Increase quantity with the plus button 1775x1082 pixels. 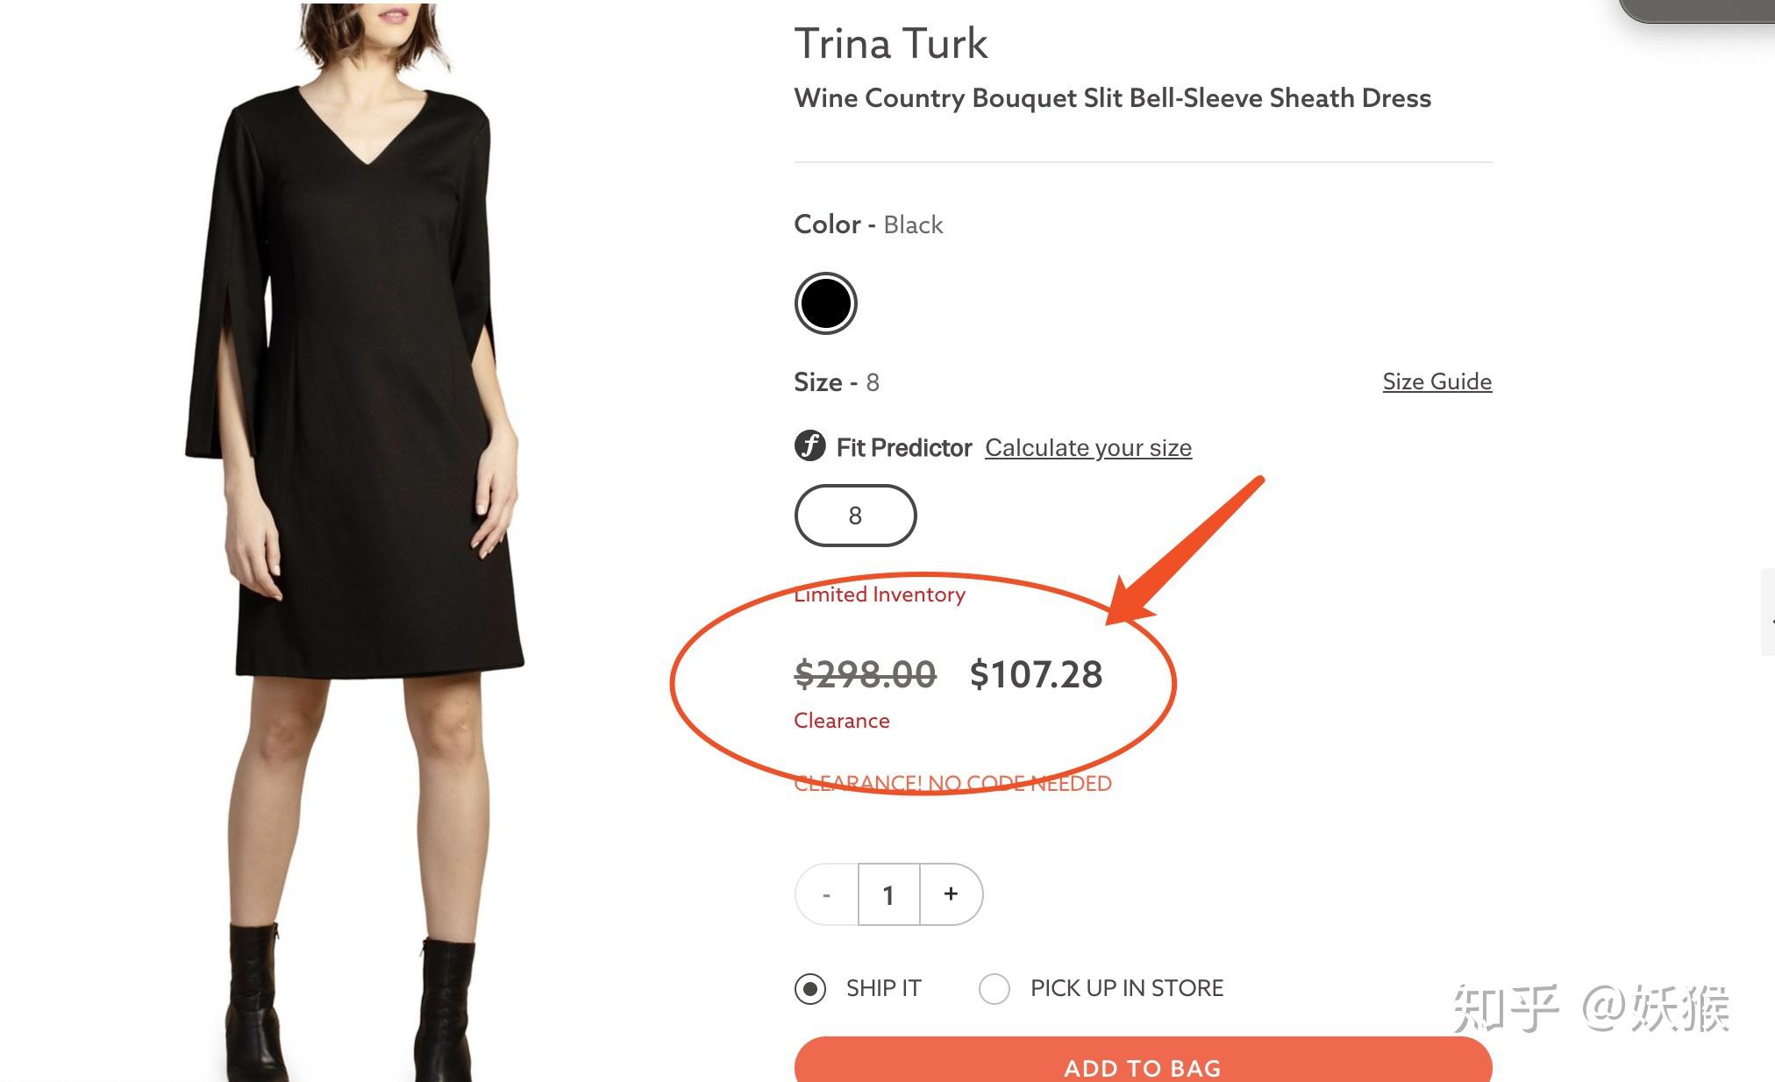(x=951, y=894)
